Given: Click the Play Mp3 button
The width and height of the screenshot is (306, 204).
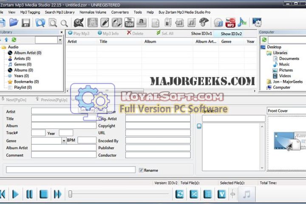Looking at the screenshot, I should [79, 34].
